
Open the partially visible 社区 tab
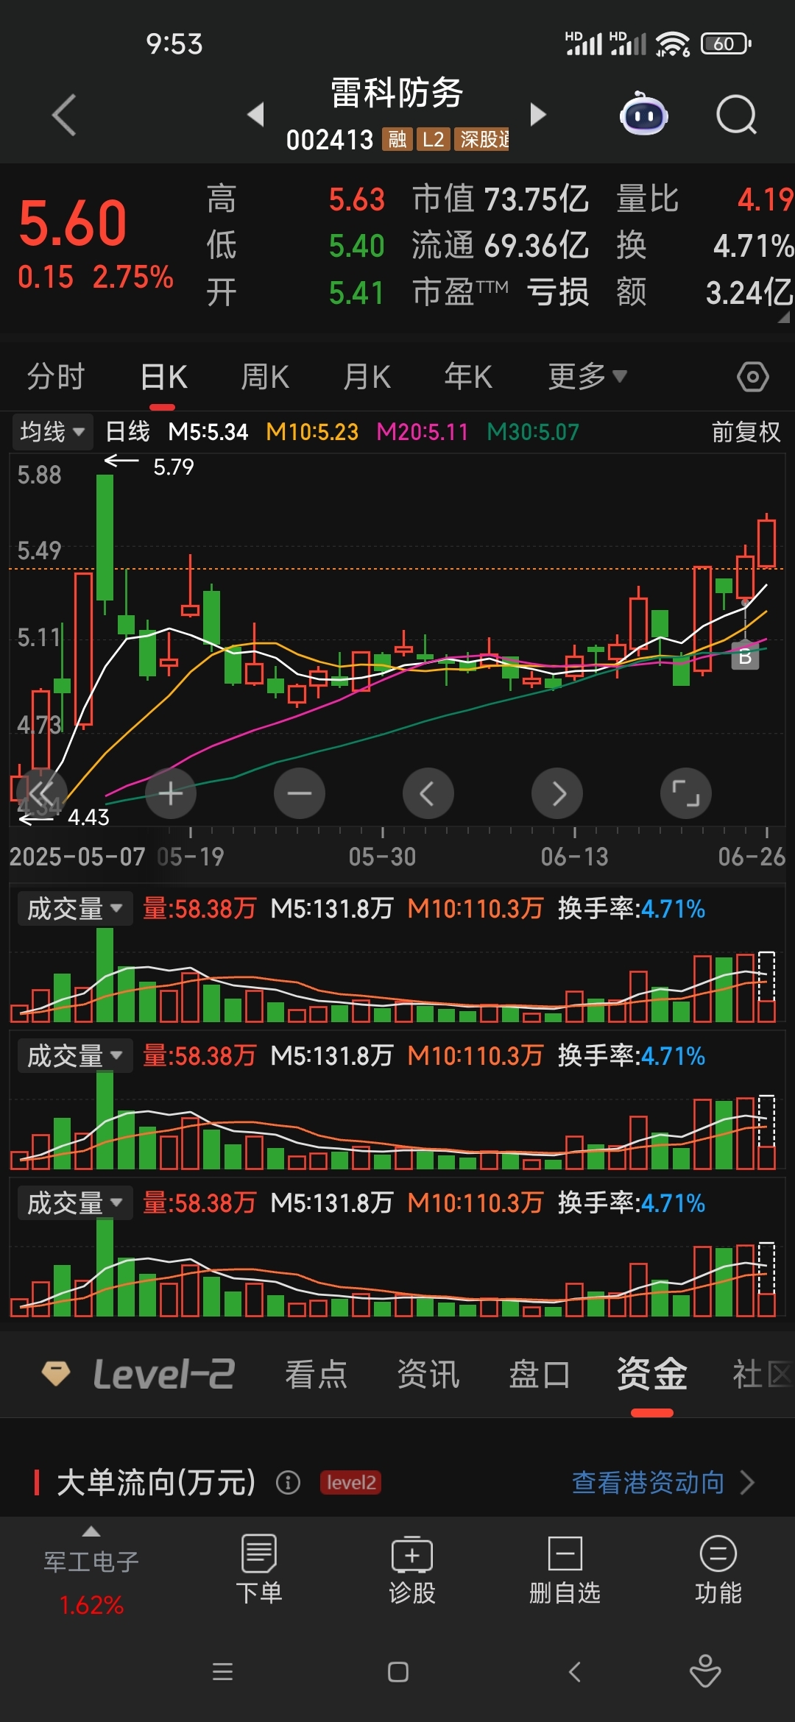762,1374
